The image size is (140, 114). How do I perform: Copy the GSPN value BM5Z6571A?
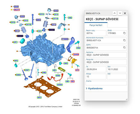click(125, 48)
